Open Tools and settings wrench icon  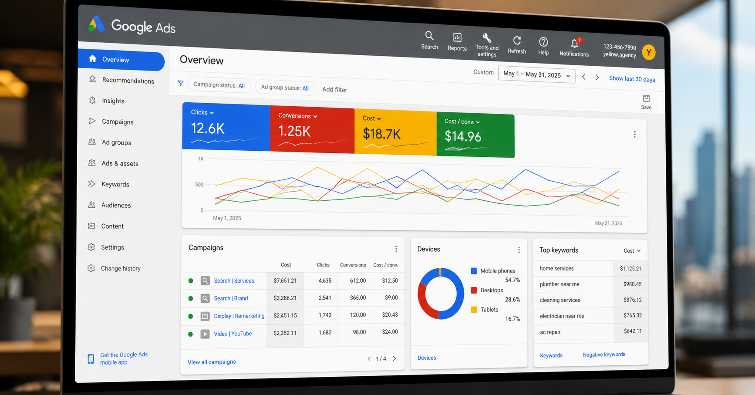pos(487,38)
